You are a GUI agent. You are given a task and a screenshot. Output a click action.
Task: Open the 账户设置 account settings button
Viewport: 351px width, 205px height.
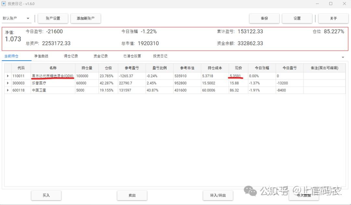click(x=53, y=18)
